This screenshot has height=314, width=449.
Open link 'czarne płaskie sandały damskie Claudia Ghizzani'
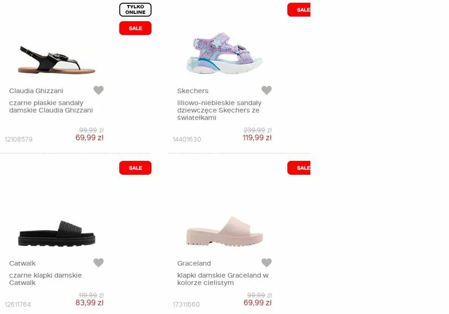click(x=51, y=106)
